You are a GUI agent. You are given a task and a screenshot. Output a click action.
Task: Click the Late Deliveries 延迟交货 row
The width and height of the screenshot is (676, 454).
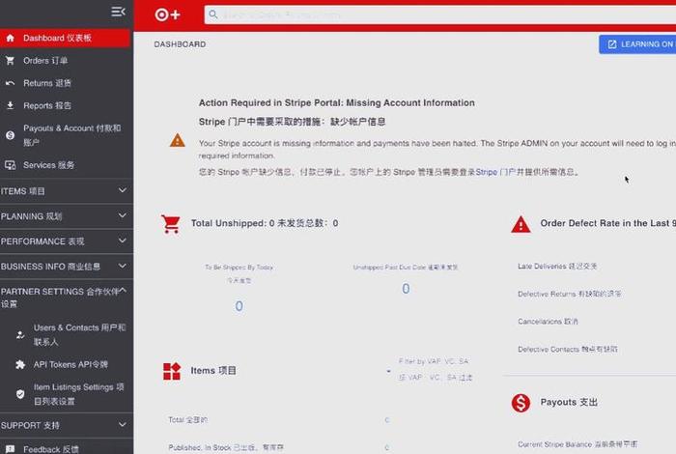pos(557,267)
